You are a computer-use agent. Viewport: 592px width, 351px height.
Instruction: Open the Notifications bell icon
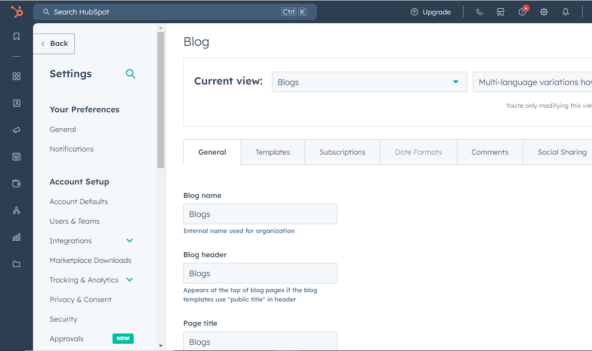click(566, 12)
